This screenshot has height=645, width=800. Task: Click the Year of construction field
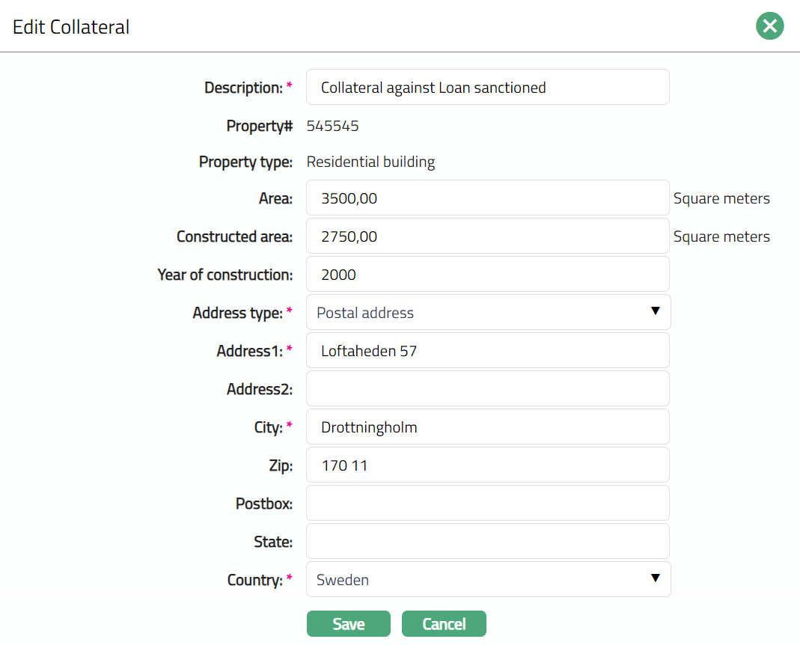487,275
